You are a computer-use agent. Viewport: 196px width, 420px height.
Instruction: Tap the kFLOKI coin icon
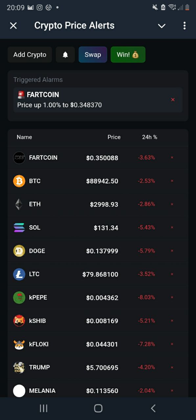19,344
